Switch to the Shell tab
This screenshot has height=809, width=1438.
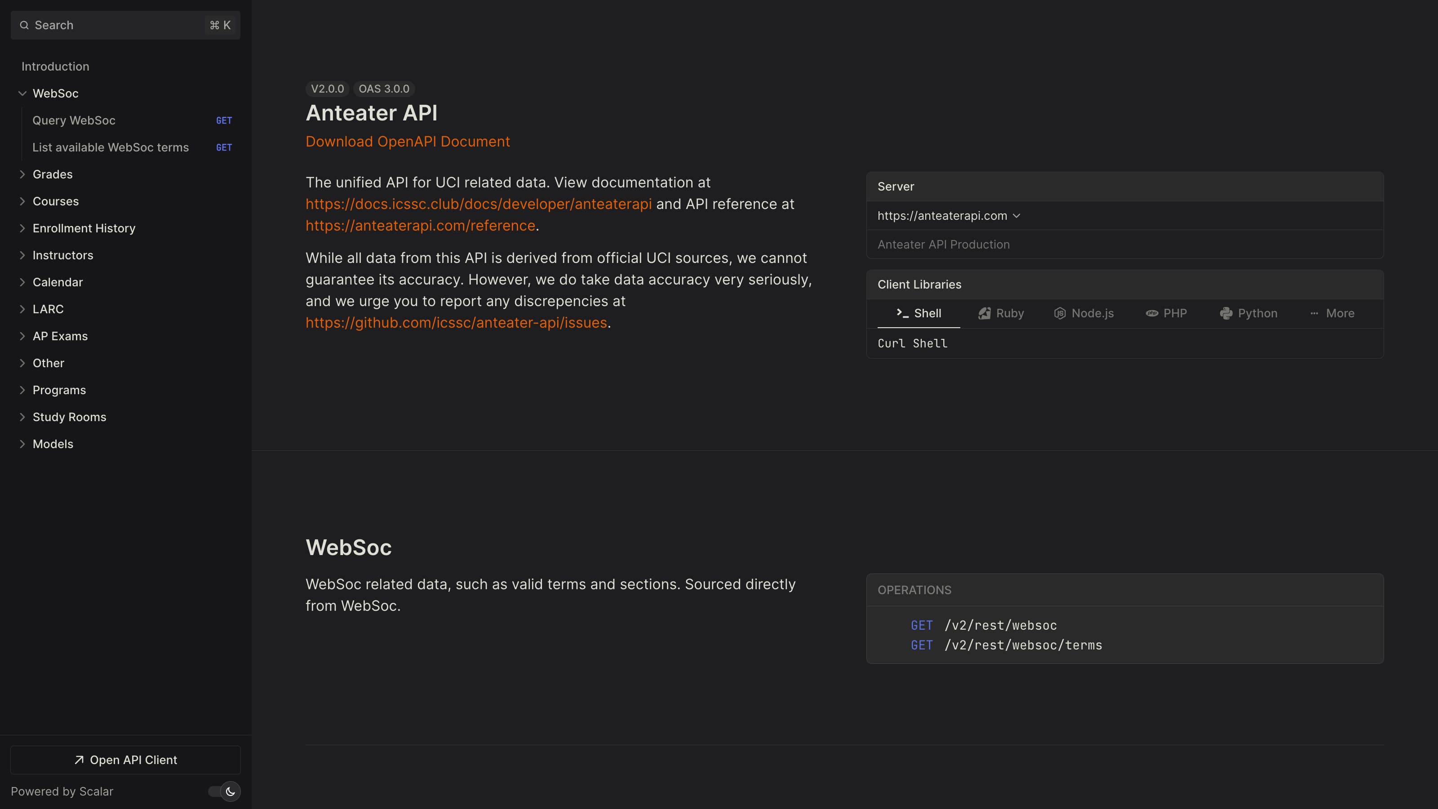[926, 313]
